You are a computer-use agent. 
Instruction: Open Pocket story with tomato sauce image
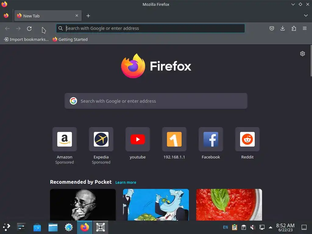229,204
